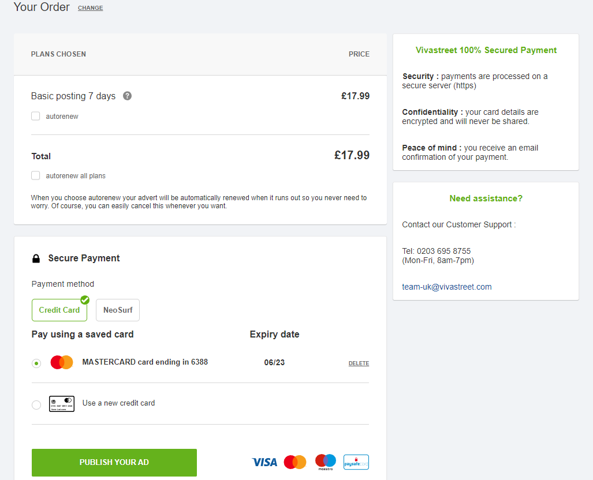593x480 pixels.
Task: Delete the saved Mastercard
Action: [x=359, y=363]
